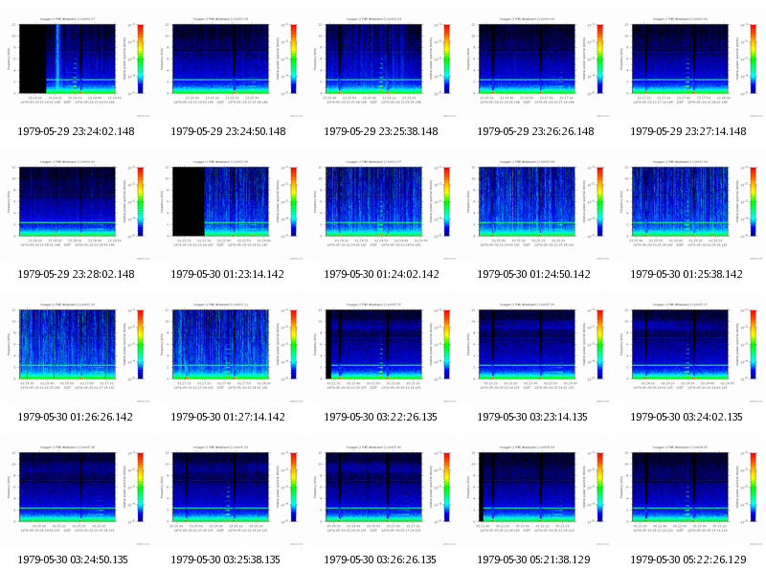
Task: Open spectrogram thumbnail for 1979-05-30 01:24:50.142
Action: click(x=535, y=207)
